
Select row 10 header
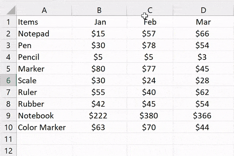(x=8, y=127)
